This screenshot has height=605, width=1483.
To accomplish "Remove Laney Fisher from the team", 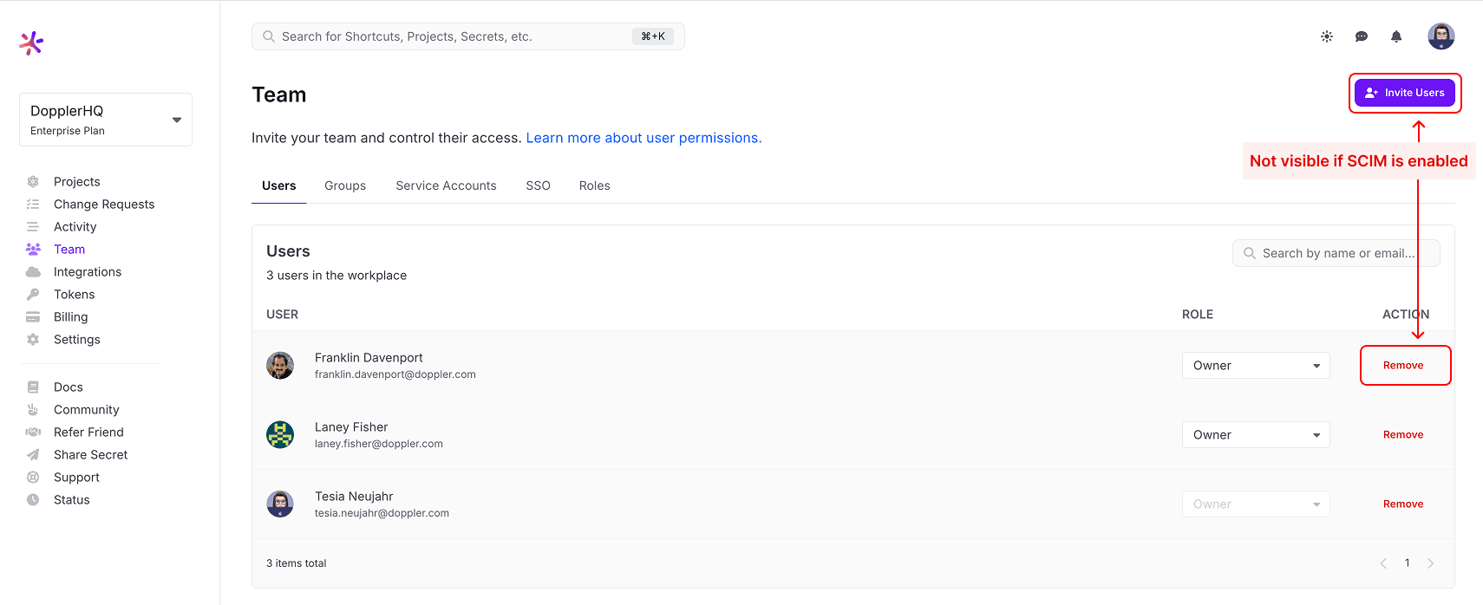I will click(x=1403, y=434).
